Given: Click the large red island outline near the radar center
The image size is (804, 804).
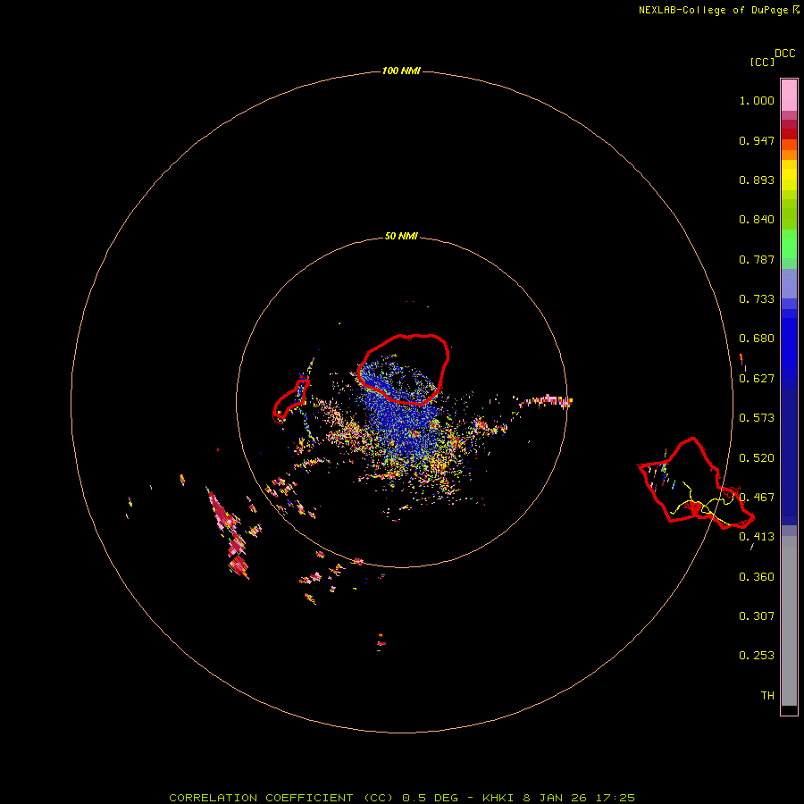Looking at the screenshot, I should point(404,369).
